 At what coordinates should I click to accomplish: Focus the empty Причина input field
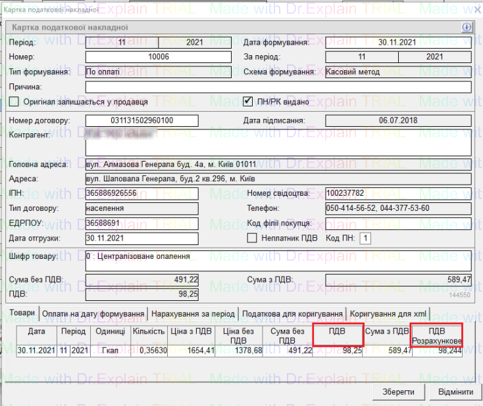tap(278, 87)
